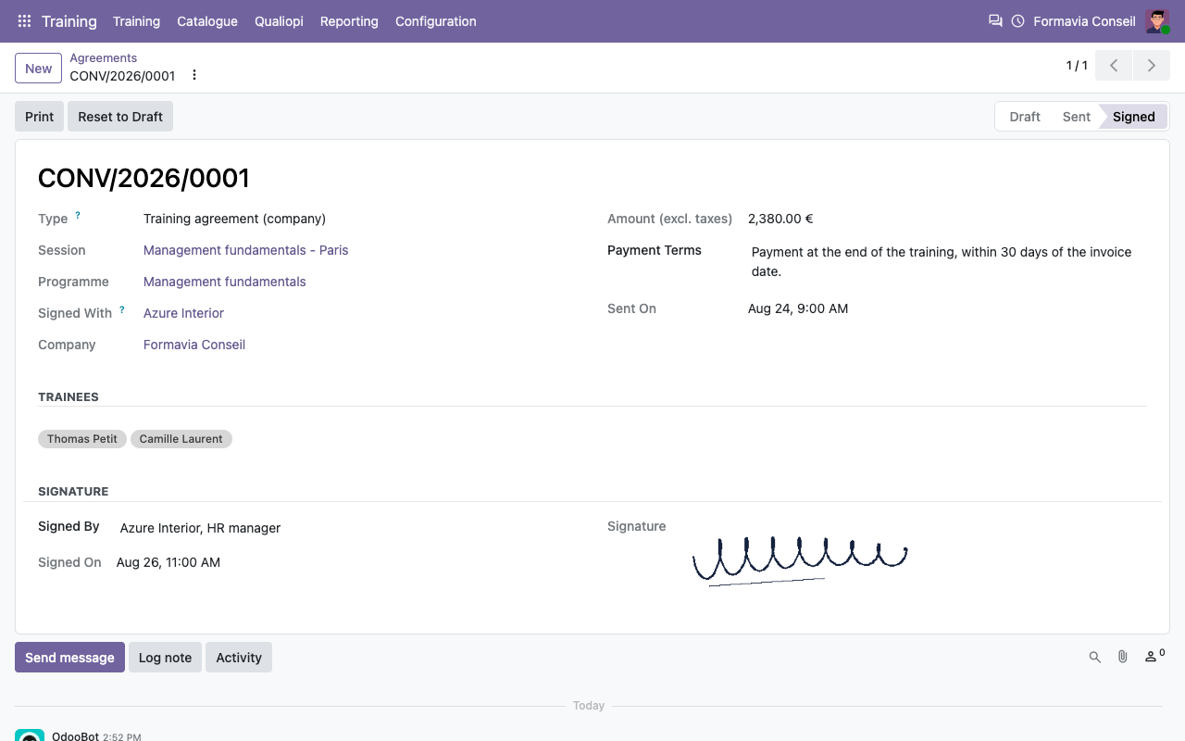
Task: Open attachments paperclip icon
Action: coord(1123,657)
